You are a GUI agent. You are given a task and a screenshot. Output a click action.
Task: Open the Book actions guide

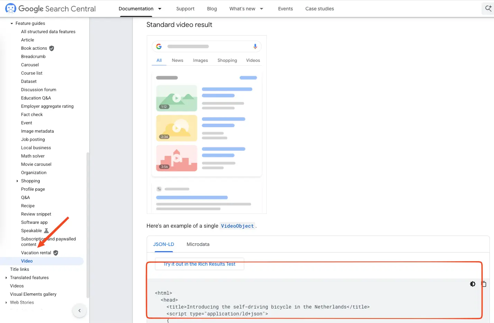[x=34, y=48]
